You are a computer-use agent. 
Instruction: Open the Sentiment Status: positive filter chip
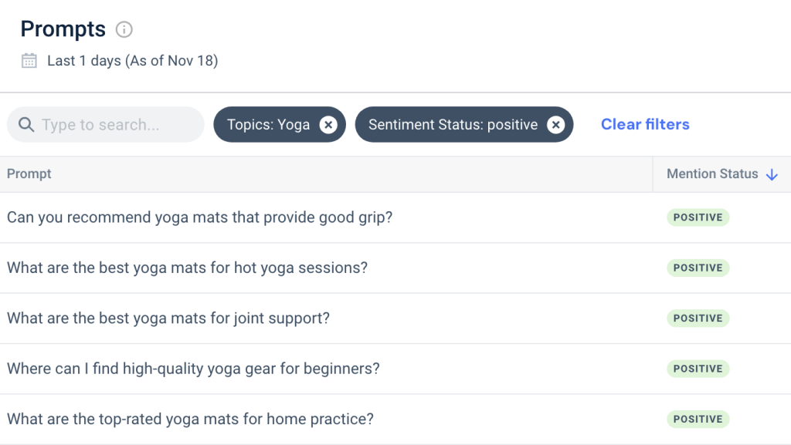453,125
